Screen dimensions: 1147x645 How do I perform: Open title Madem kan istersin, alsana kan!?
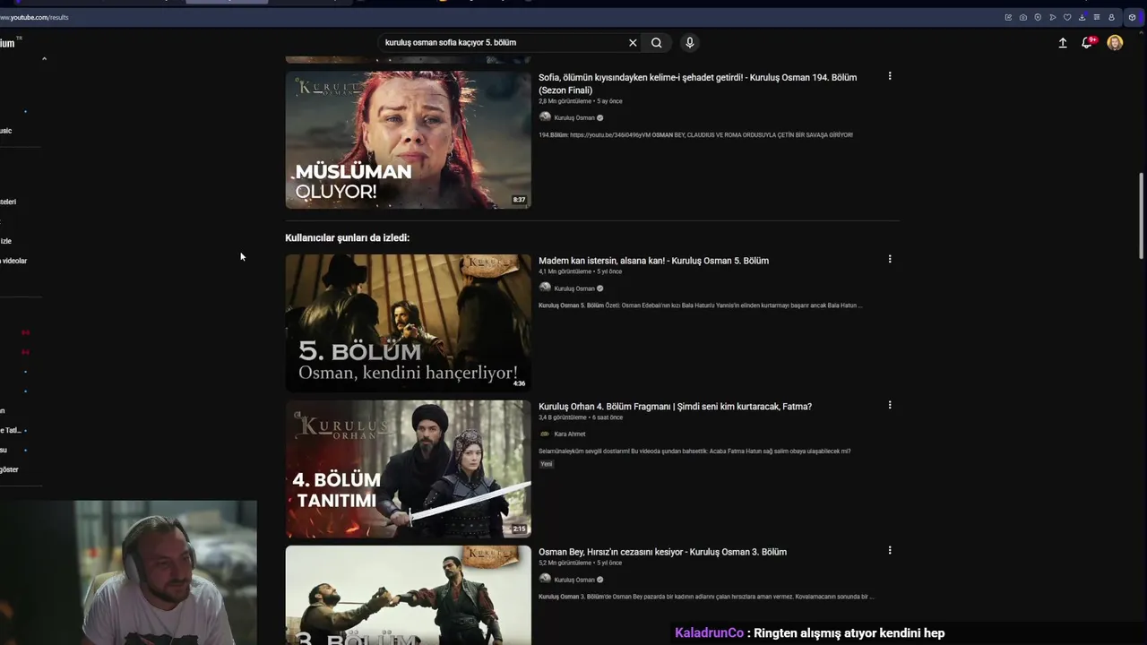pyautogui.click(x=653, y=261)
